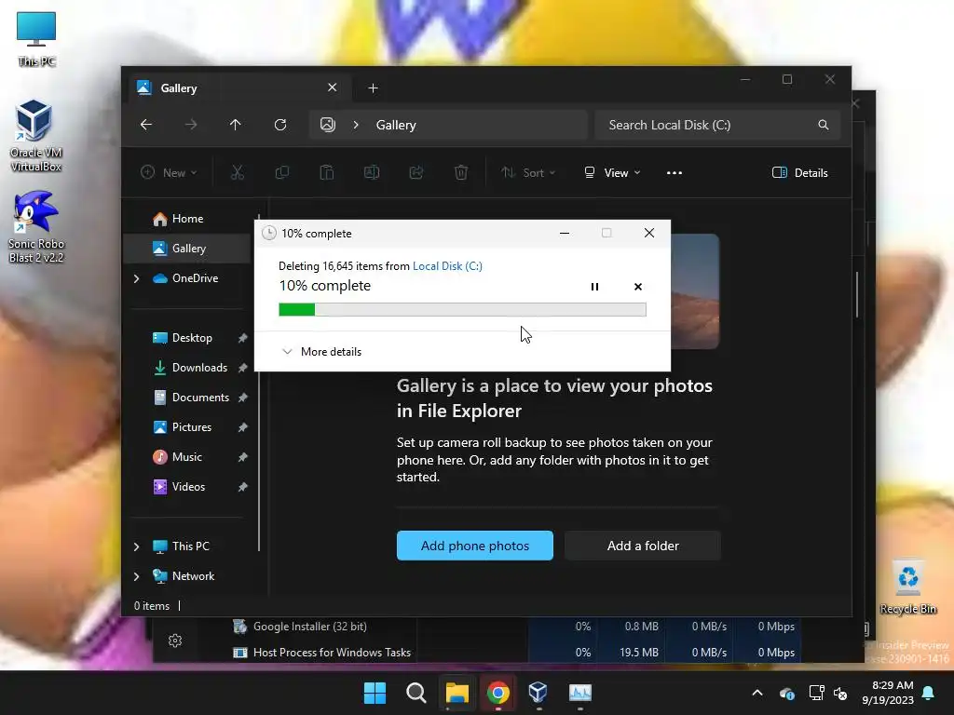954x715 pixels.
Task: Open This PC desktop icon
Action: (36, 39)
